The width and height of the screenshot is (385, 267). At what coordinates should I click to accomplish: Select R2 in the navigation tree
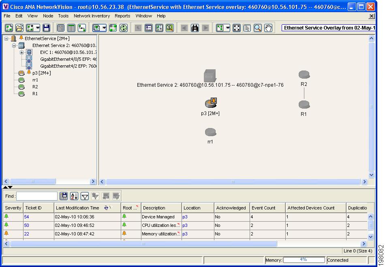pyautogui.click(x=35, y=87)
